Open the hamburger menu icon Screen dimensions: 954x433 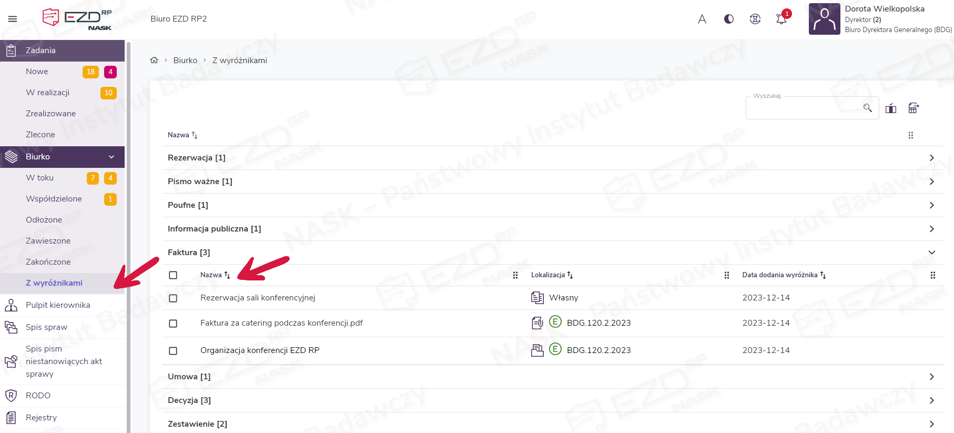(x=13, y=19)
